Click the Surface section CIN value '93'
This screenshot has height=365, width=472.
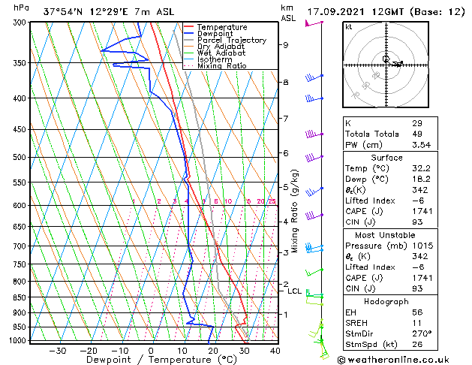coord(417,222)
